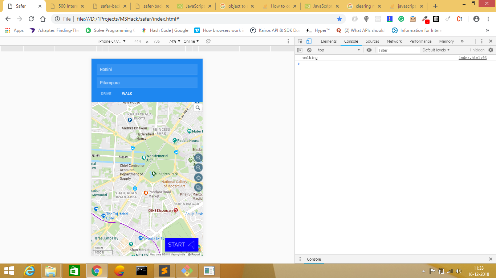Click the Pitampura destination input field
This screenshot has height=278, width=496.
coord(147,83)
